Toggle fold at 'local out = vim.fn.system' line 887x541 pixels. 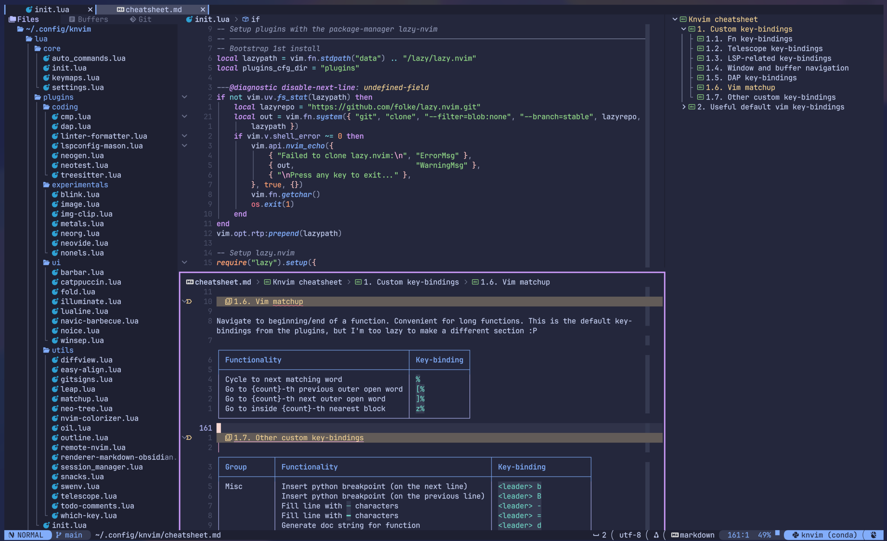click(x=185, y=117)
